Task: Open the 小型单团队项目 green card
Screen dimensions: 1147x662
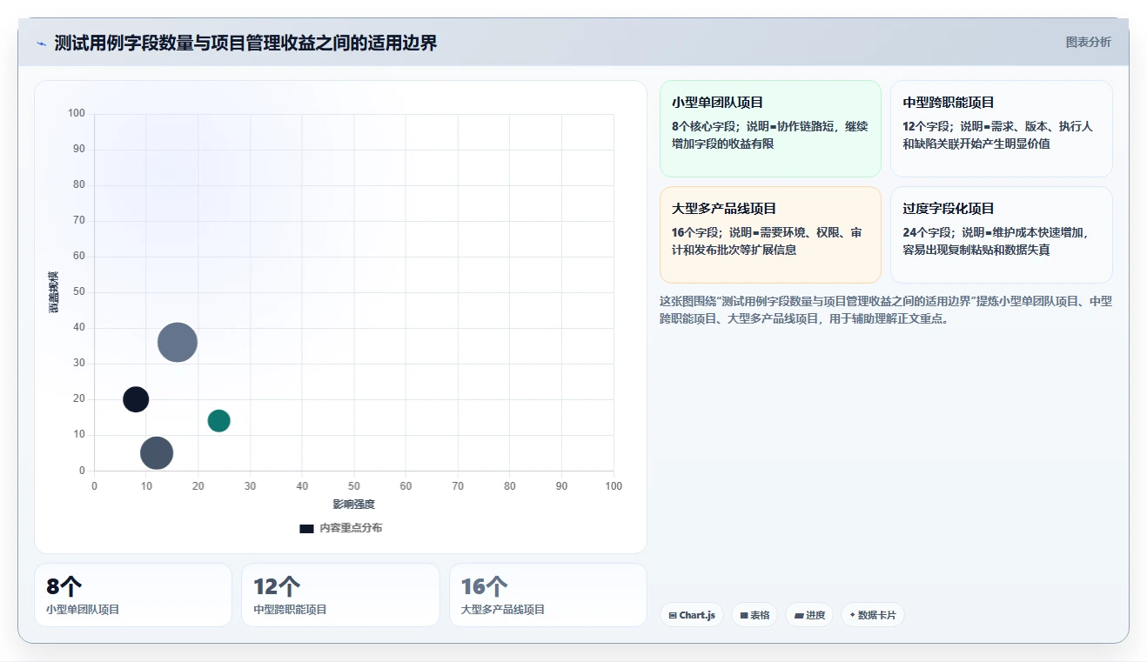Action: tap(770, 129)
